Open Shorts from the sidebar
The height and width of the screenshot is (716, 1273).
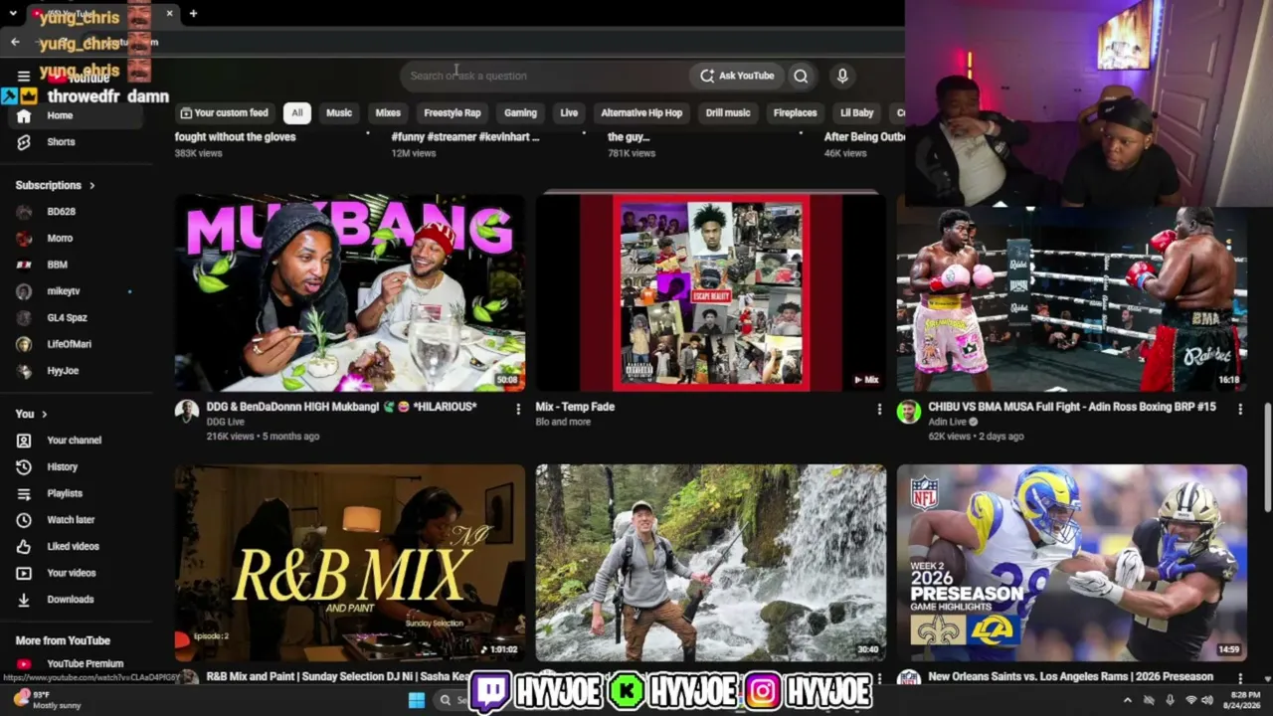(x=76, y=142)
